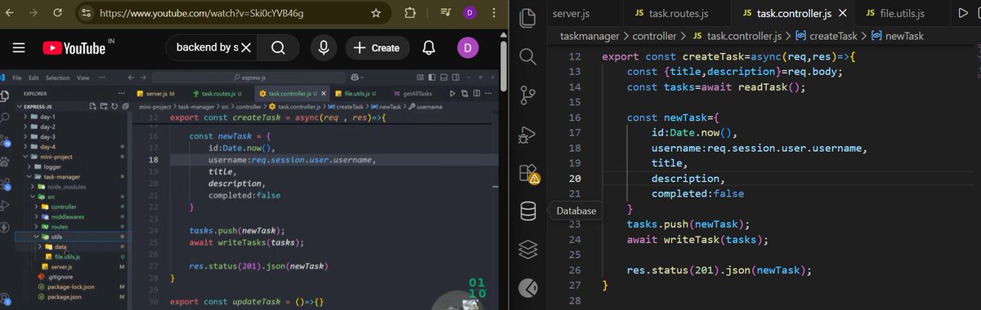View site information icon beside URL
981x310 pixels.
click(87, 13)
